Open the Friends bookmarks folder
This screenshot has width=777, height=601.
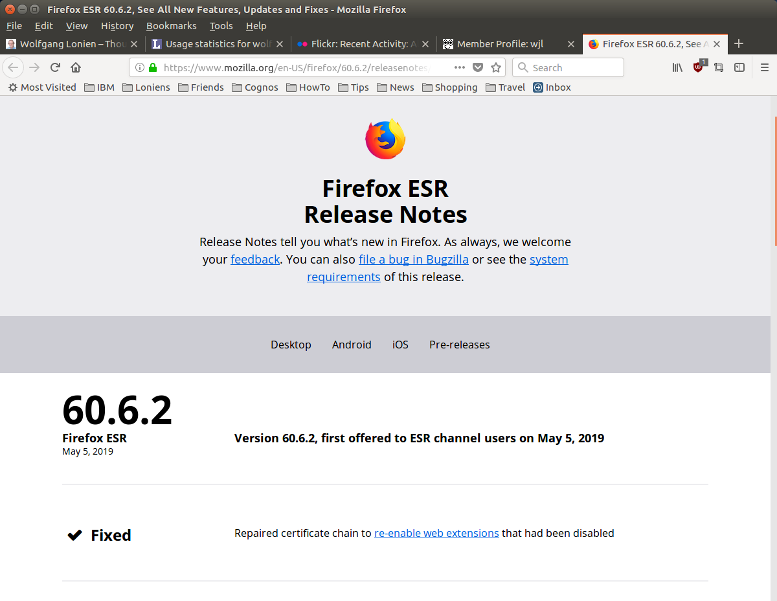click(x=201, y=87)
